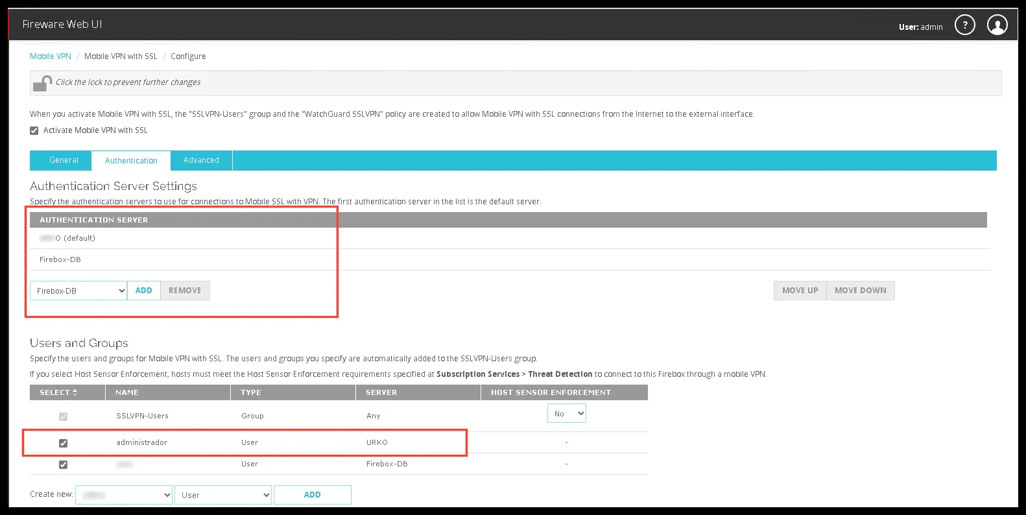Click the TYPE column header

coord(293,392)
